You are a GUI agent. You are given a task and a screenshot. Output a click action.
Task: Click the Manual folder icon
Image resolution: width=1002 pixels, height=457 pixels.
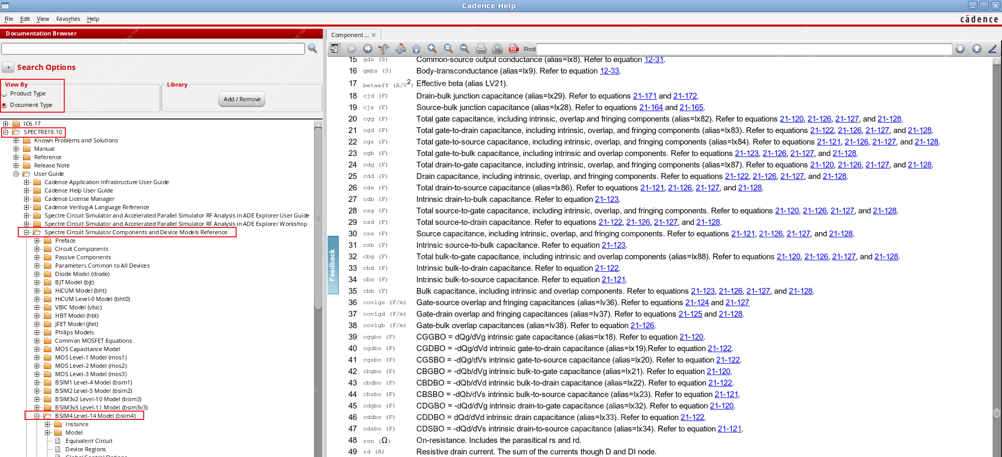coord(27,149)
